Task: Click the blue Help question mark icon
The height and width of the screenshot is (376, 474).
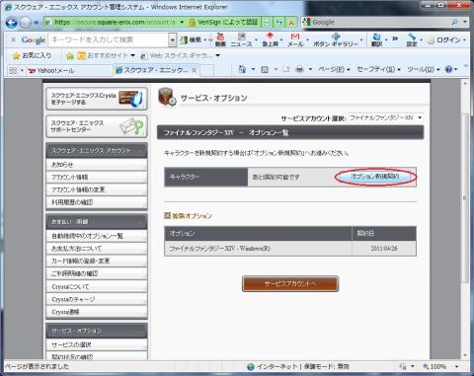Action: [x=448, y=69]
